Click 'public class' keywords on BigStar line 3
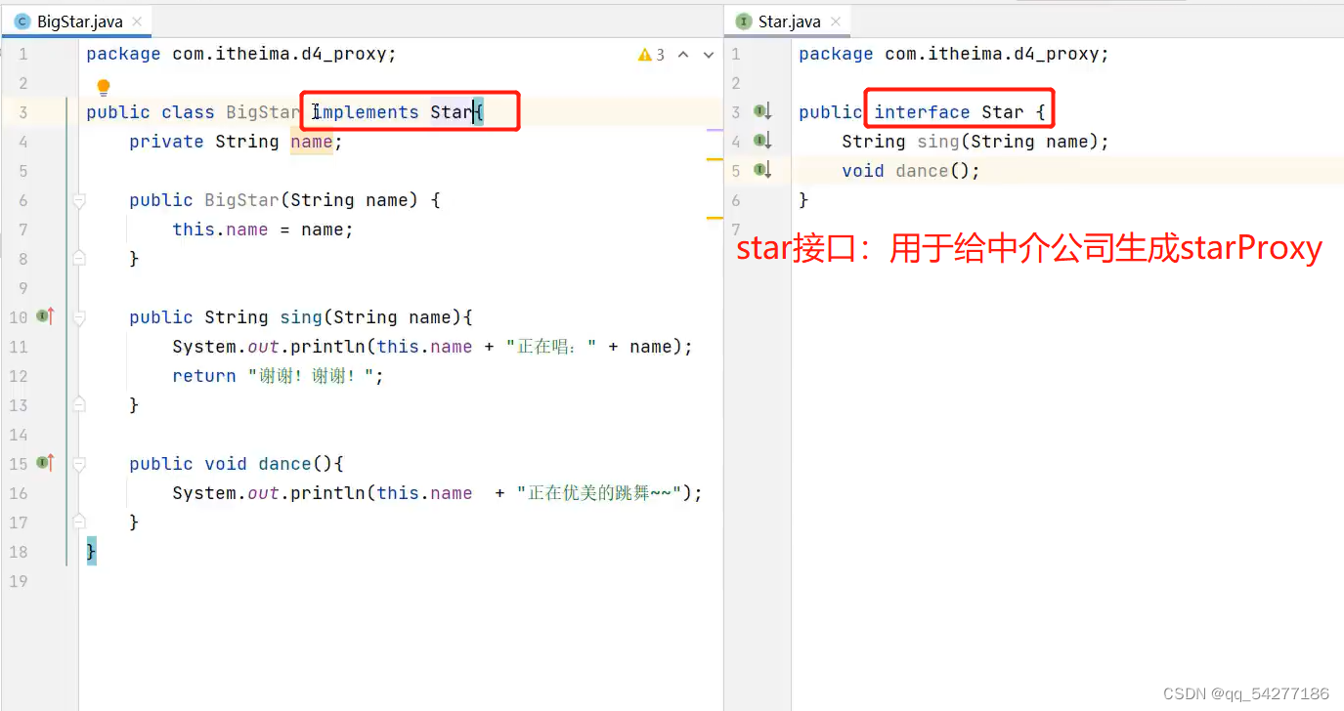Screen dimensions: 1344x711 [150, 112]
